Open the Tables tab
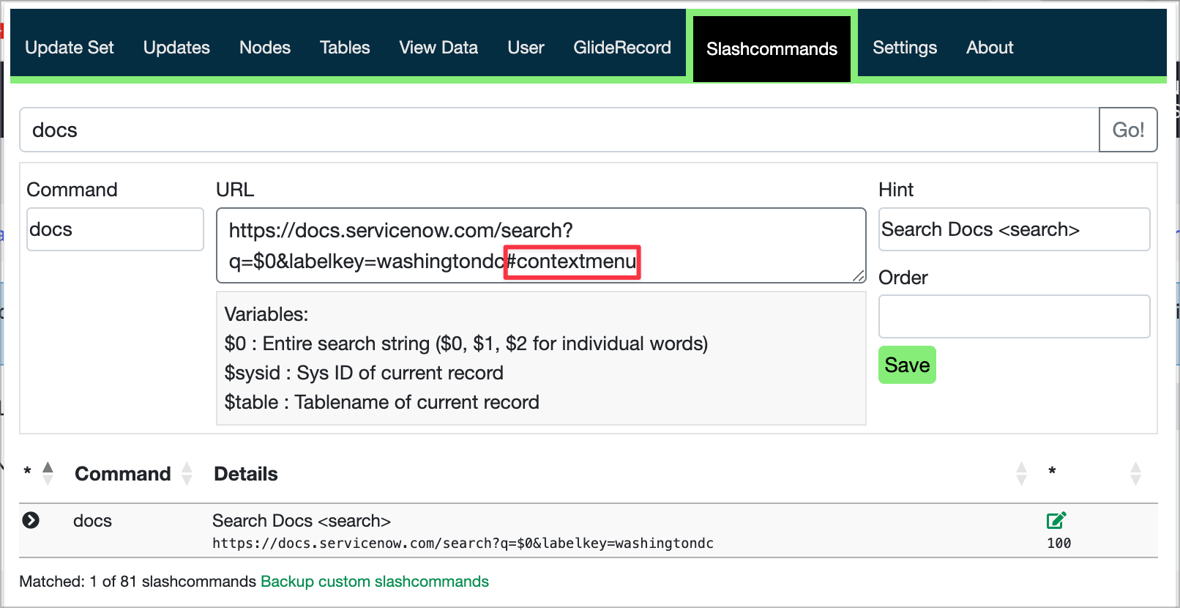Image resolution: width=1180 pixels, height=608 pixels. pyautogui.click(x=345, y=48)
